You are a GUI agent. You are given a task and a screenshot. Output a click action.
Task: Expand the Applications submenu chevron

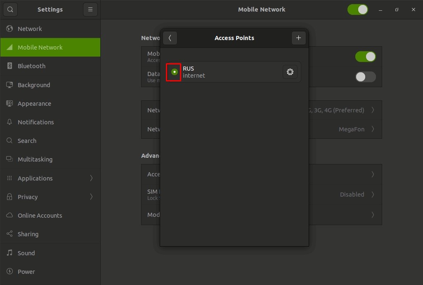coord(91,178)
